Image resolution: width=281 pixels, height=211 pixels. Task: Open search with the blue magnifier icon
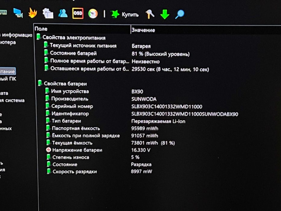click(x=180, y=14)
